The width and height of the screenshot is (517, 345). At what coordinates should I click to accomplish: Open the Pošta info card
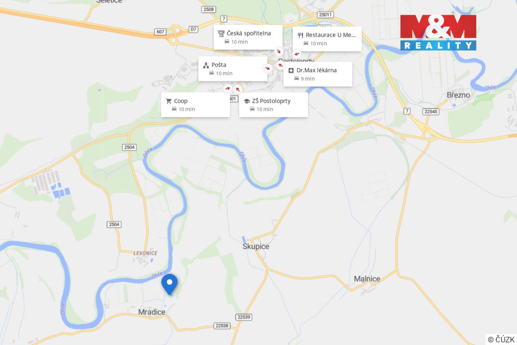click(233, 69)
